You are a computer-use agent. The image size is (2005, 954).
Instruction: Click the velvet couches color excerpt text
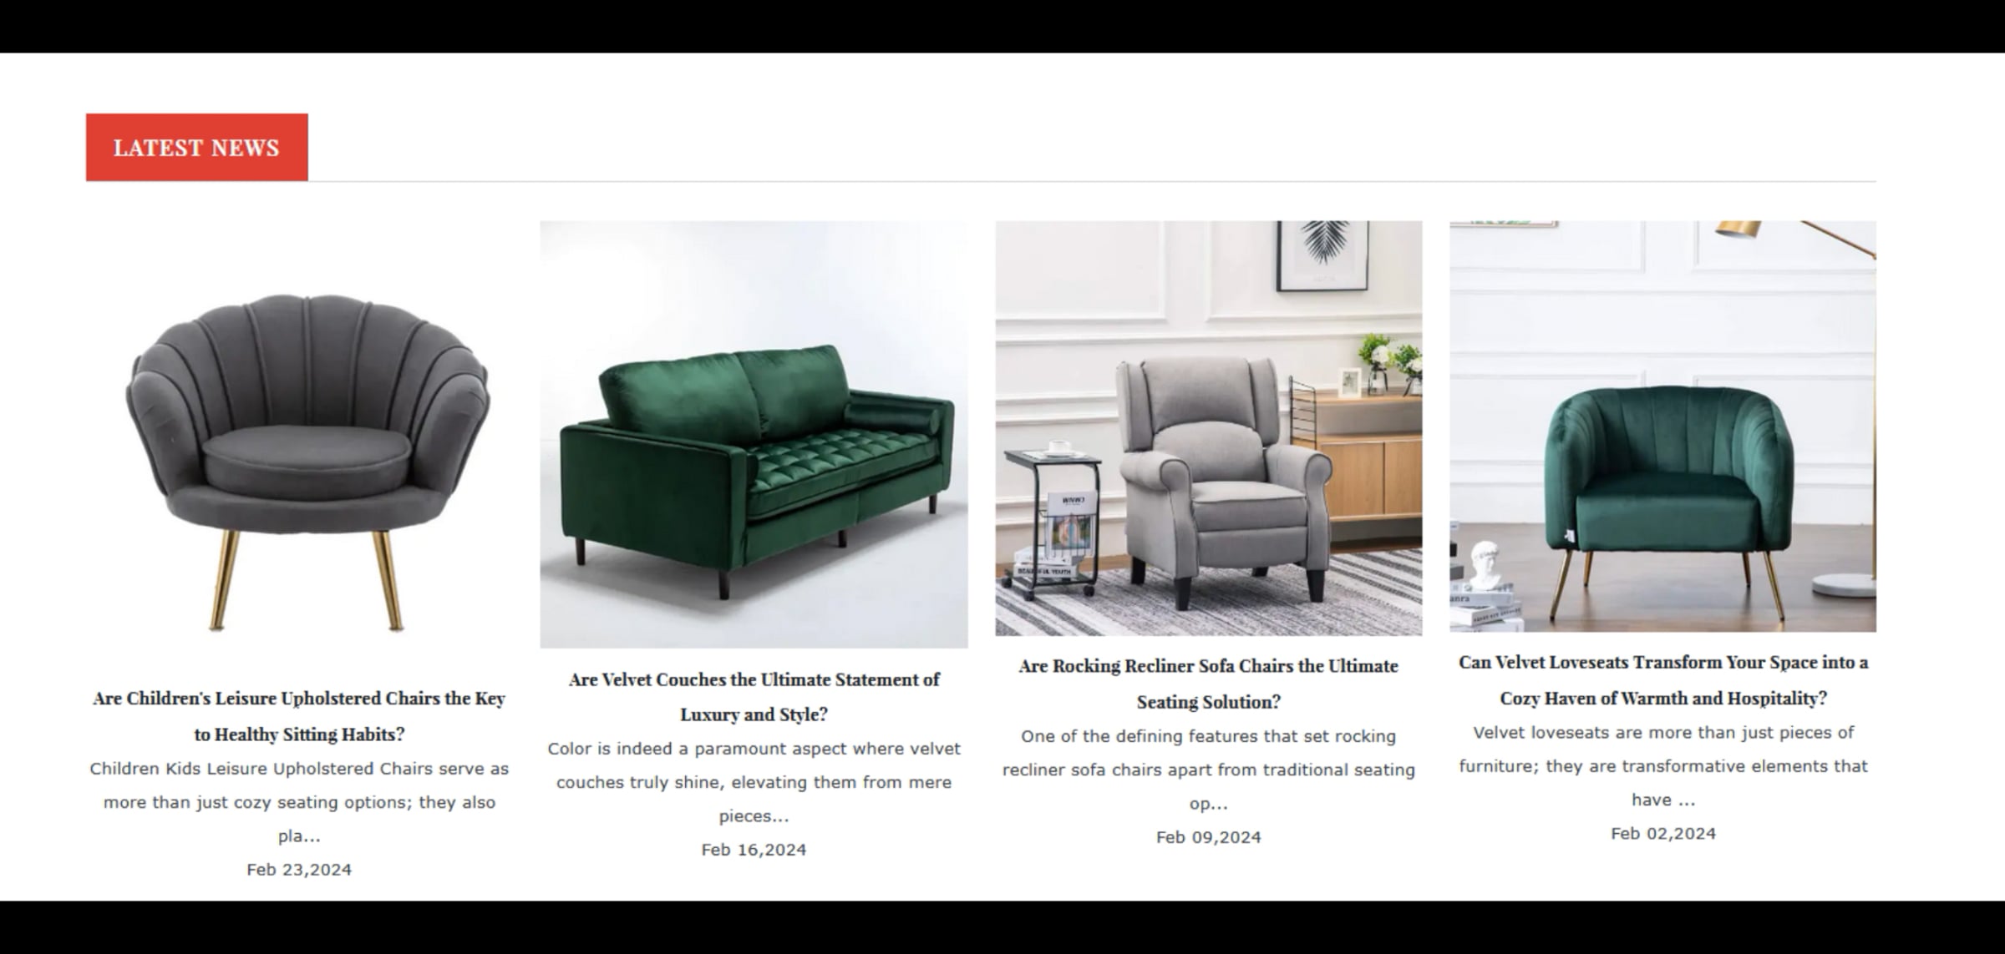coord(754,782)
